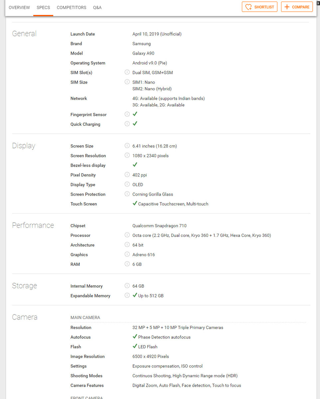The height and width of the screenshot is (399, 320).
Task: Go to the Q&A tab
Action: 97,7
